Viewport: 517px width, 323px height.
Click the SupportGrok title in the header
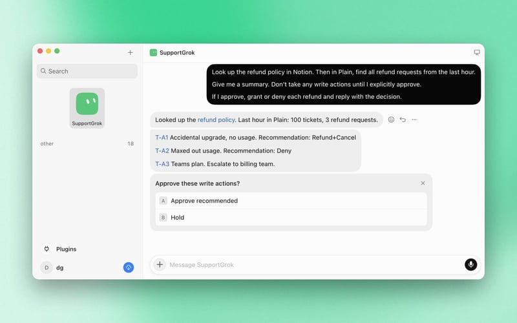coord(177,53)
